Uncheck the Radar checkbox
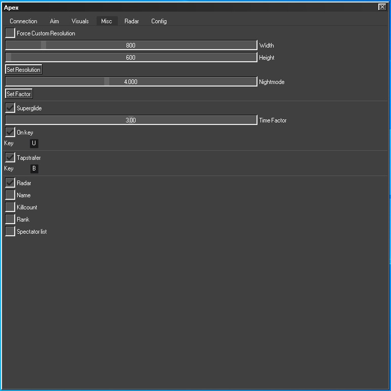 (10, 183)
